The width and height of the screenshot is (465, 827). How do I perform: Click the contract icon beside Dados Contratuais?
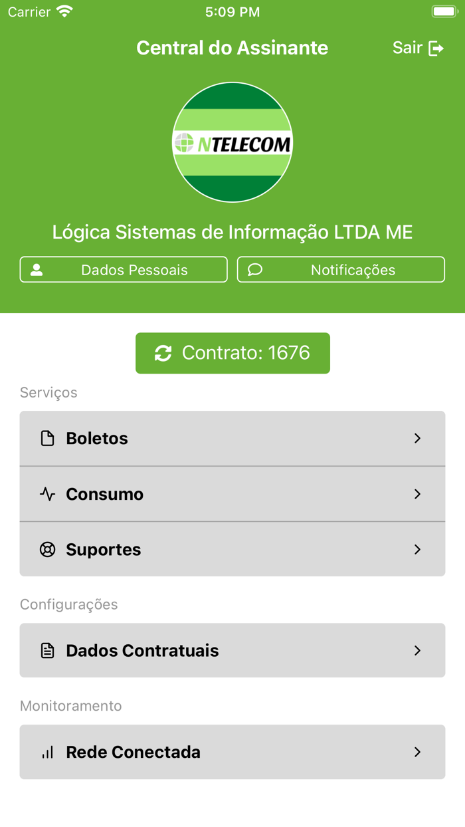pos(46,651)
